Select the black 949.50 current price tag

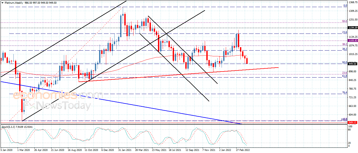click(353, 64)
